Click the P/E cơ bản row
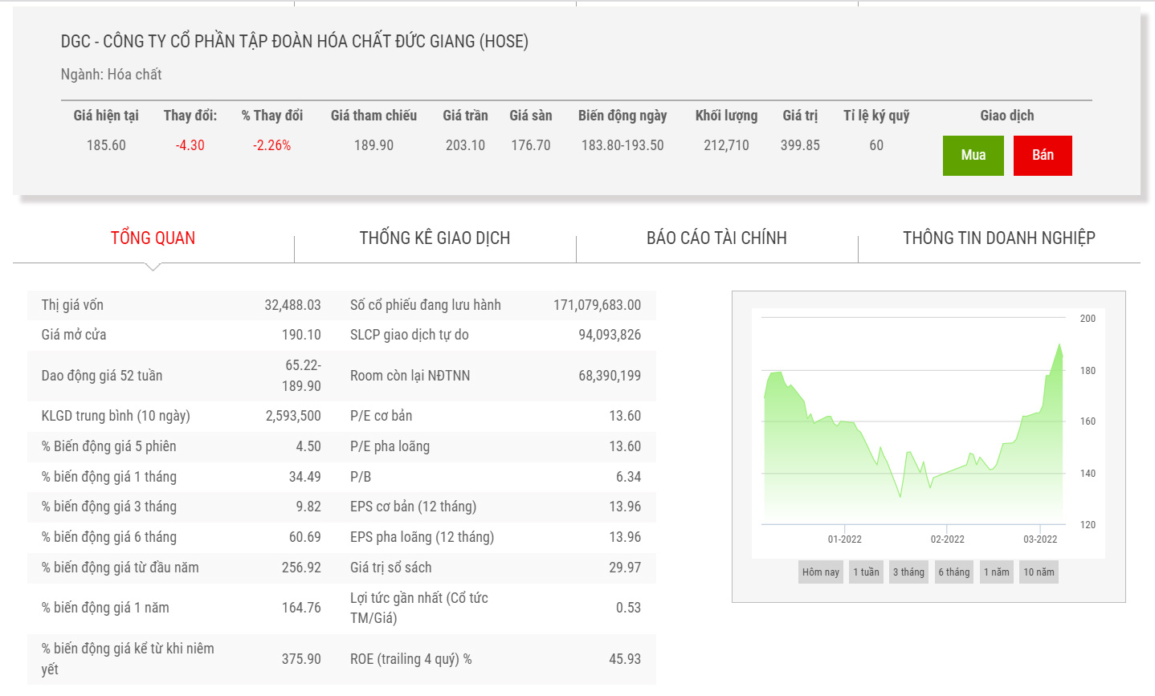Image resolution: width=1155 pixels, height=696 pixels. 495,416
